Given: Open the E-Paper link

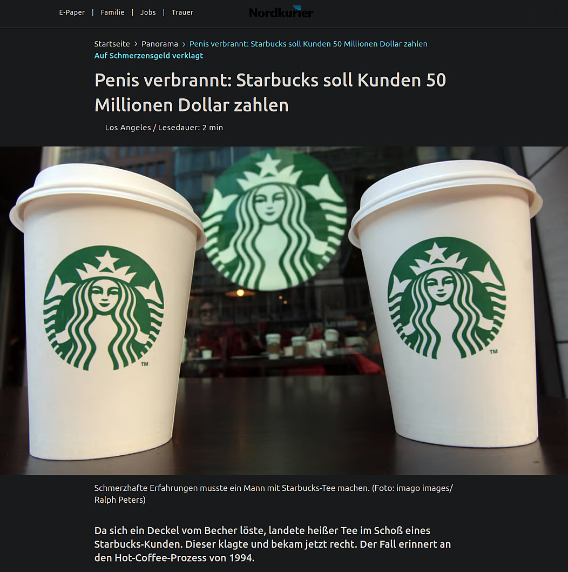Looking at the screenshot, I should pos(72,12).
